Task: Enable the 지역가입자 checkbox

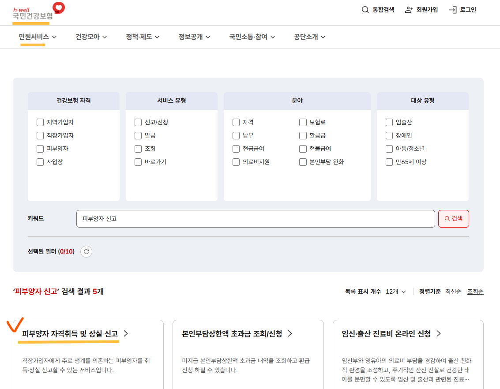Action: tap(40, 122)
